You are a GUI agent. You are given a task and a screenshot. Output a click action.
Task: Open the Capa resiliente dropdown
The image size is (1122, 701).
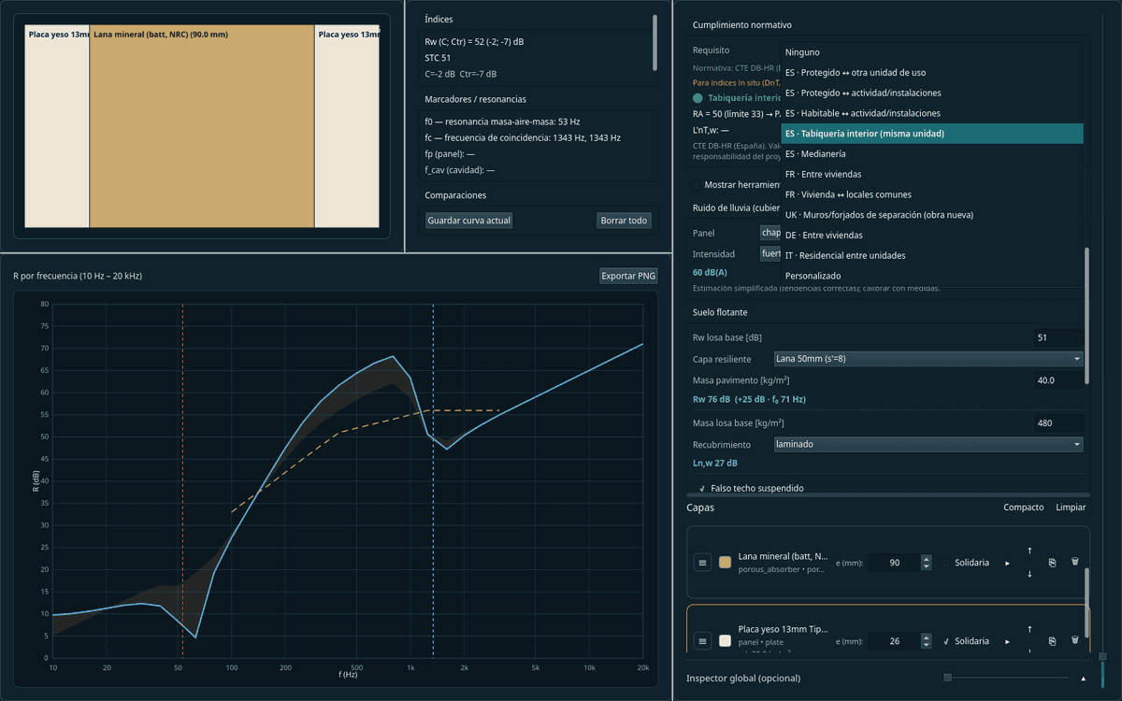(928, 358)
